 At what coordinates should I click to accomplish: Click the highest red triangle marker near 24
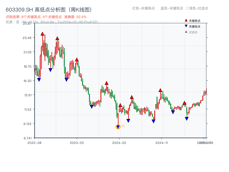click(42, 34)
